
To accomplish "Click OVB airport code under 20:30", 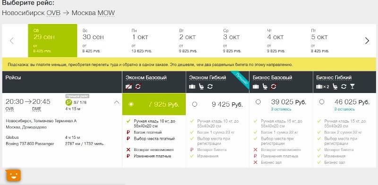I will point(9,109).
